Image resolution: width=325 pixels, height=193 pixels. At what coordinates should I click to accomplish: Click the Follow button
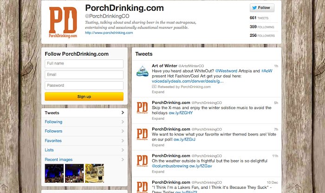click(x=262, y=8)
